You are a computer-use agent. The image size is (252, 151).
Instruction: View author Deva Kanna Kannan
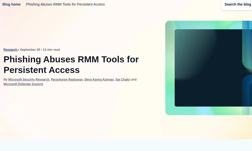(x=99, y=80)
